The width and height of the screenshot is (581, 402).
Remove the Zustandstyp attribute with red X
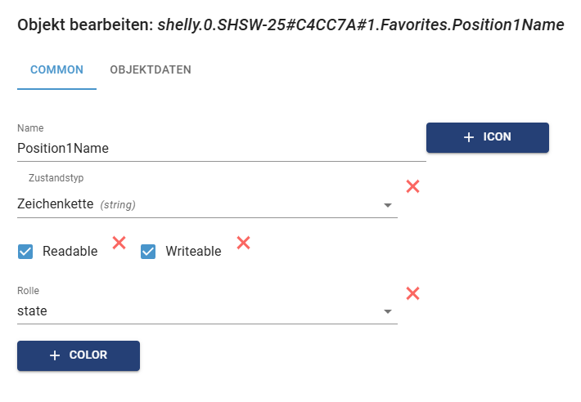tap(412, 186)
